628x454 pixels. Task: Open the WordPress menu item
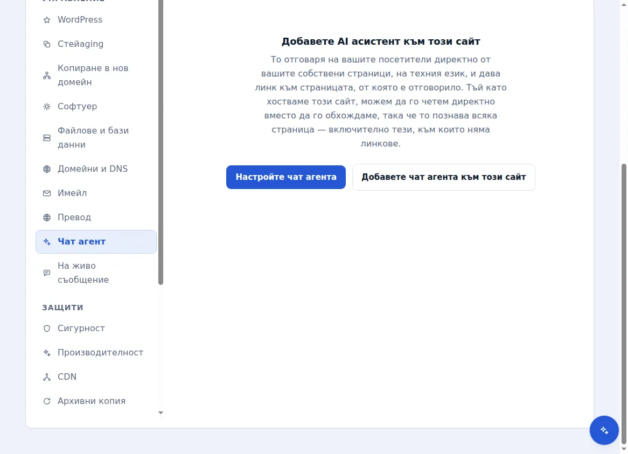click(x=96, y=19)
